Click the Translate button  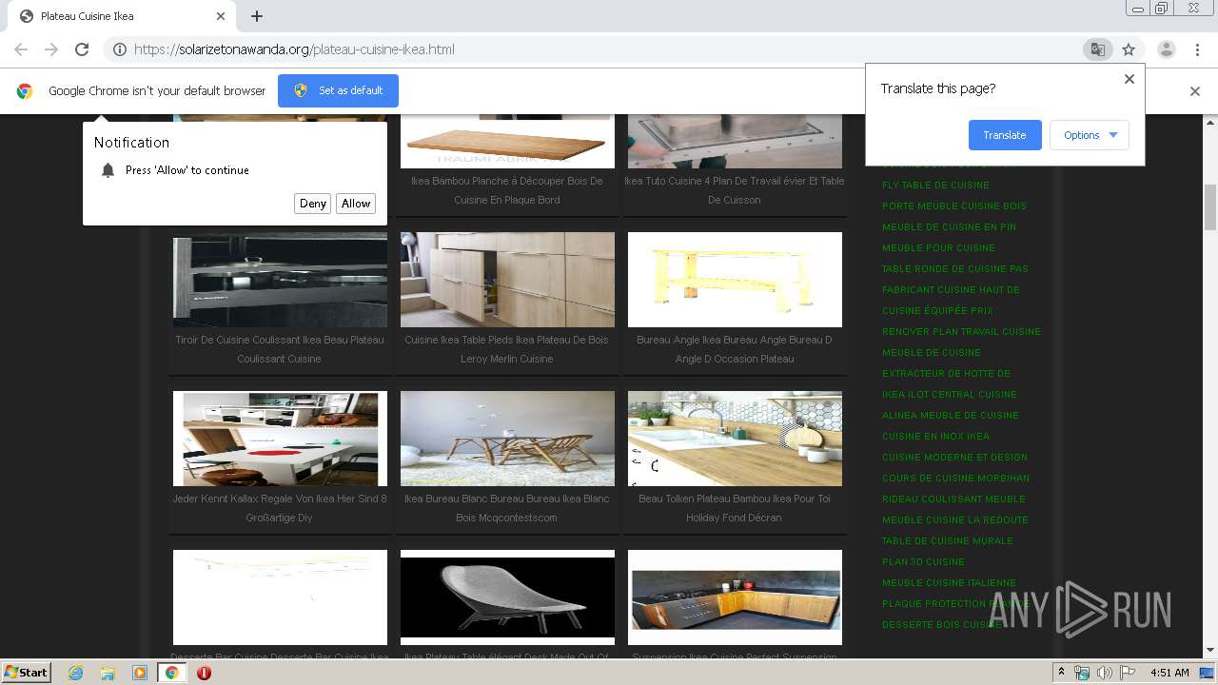point(1005,135)
